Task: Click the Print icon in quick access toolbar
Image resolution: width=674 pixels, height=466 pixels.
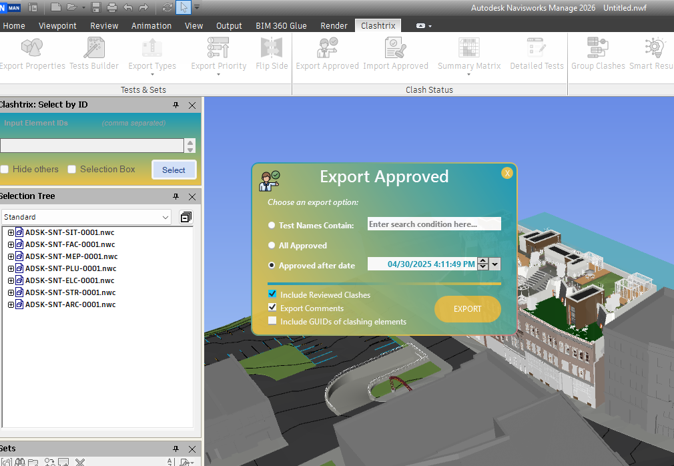Action: tap(111, 8)
